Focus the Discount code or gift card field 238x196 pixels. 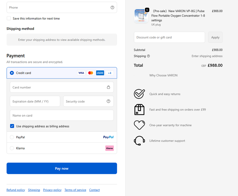click(169, 37)
